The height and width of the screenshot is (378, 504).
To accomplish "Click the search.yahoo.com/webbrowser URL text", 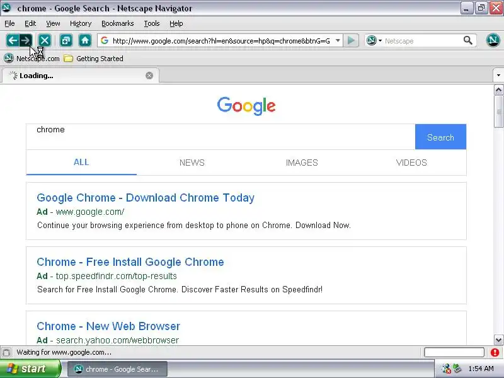I will (x=117, y=340).
